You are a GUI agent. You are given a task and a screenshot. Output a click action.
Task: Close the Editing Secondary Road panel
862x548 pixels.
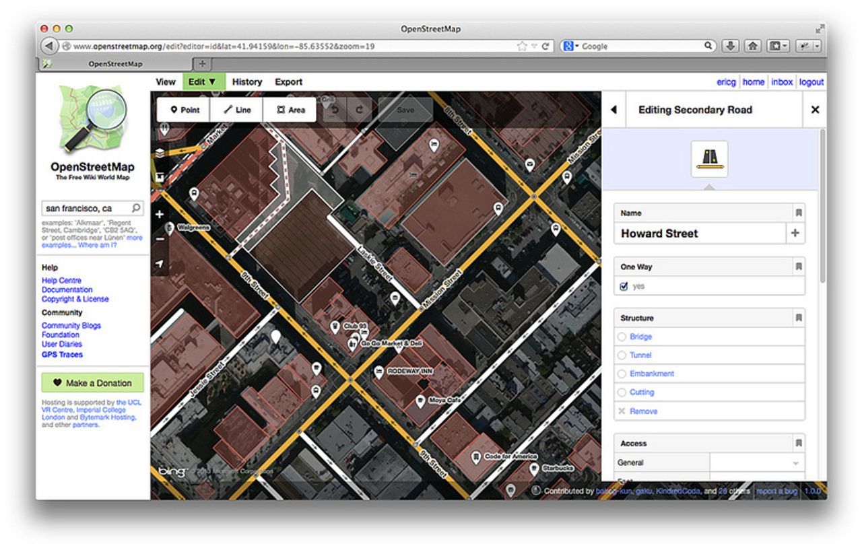tap(815, 110)
